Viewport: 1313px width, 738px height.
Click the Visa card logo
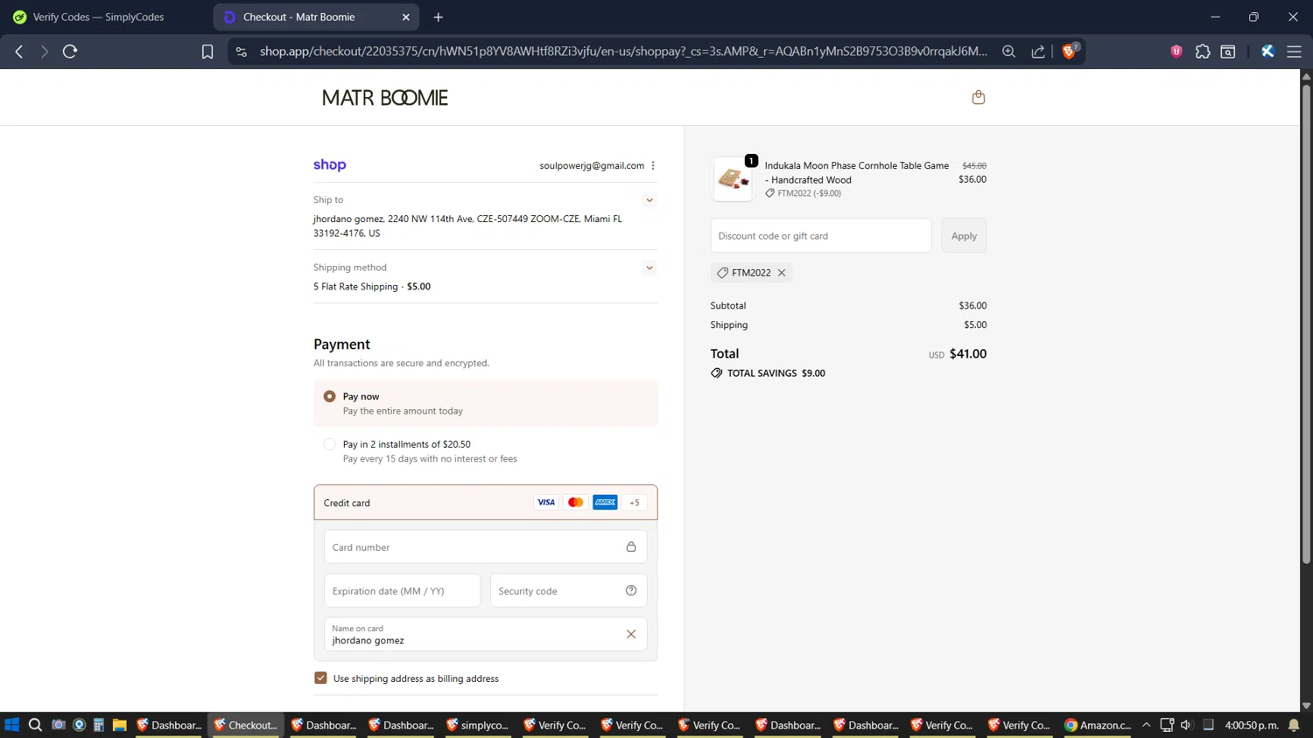point(546,502)
